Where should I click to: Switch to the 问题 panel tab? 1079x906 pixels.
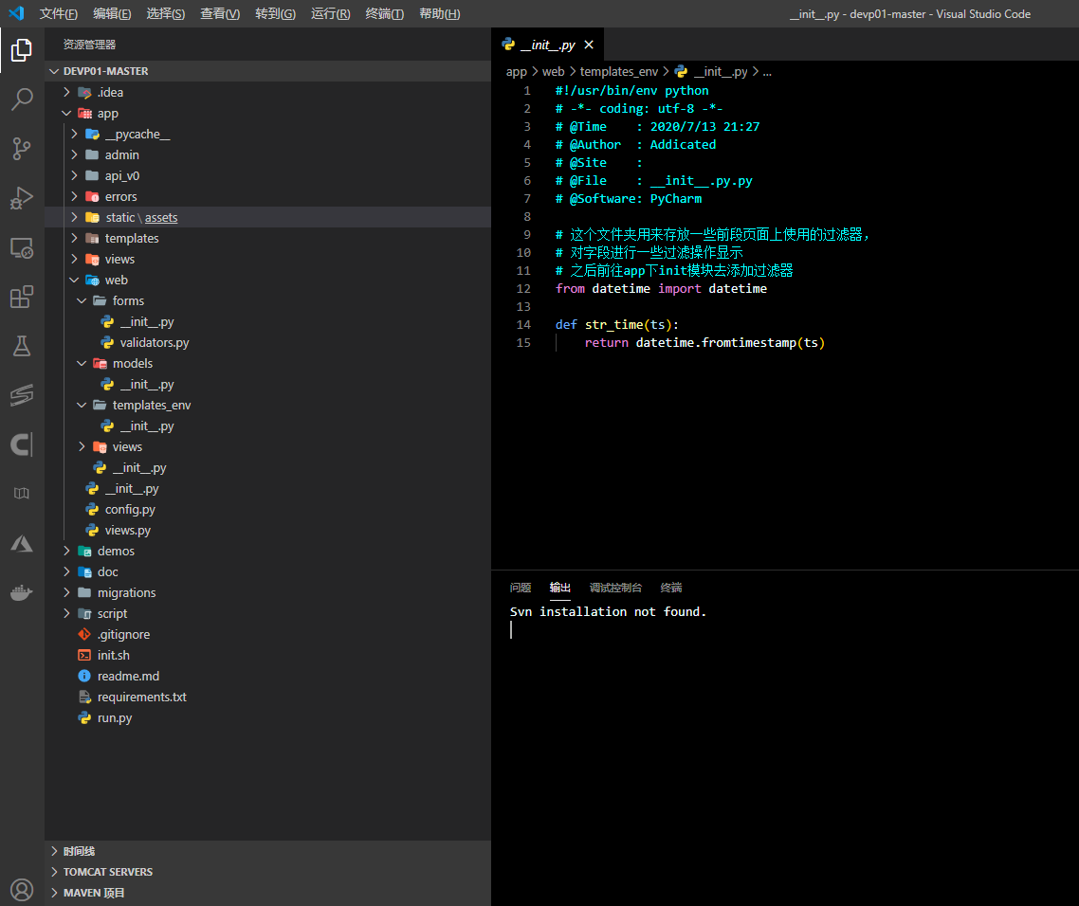point(520,588)
